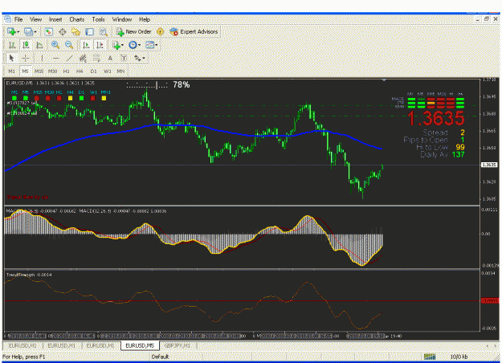The height and width of the screenshot is (363, 502).
Task: Toggle the Expert Advisors button
Action: click(194, 31)
